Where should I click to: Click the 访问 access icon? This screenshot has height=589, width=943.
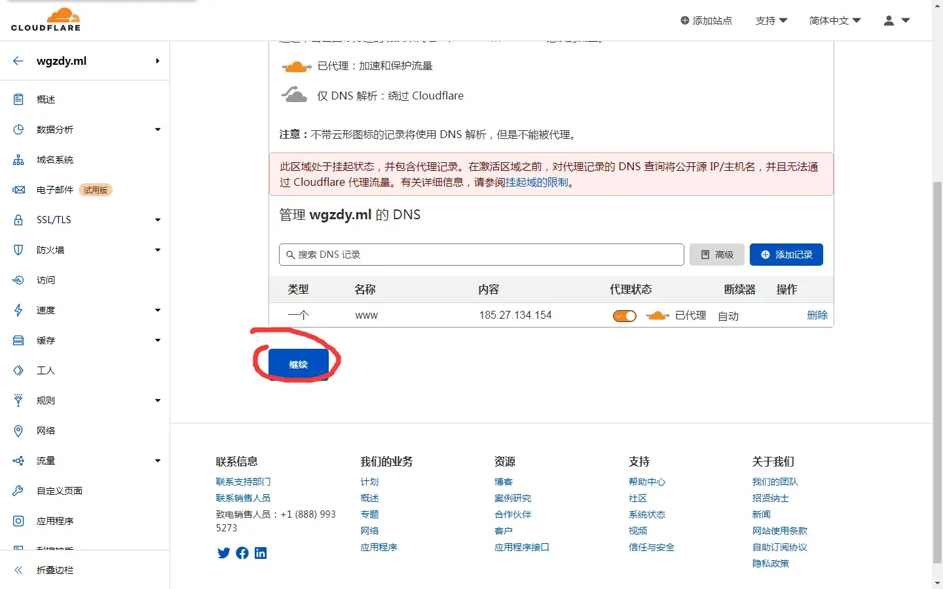click(18, 280)
